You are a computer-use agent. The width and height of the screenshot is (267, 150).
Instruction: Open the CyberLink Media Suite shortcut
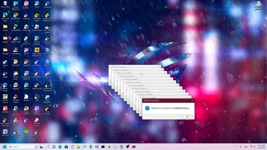(47, 17)
